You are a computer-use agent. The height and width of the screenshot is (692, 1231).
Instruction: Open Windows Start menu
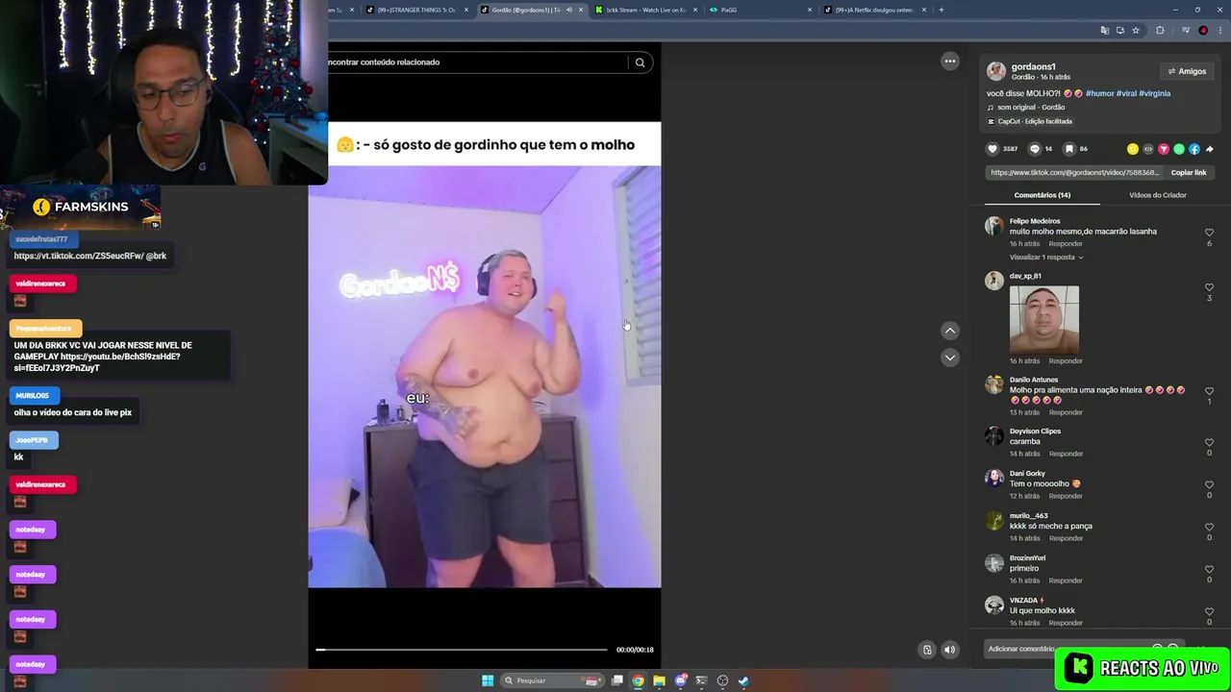(488, 680)
